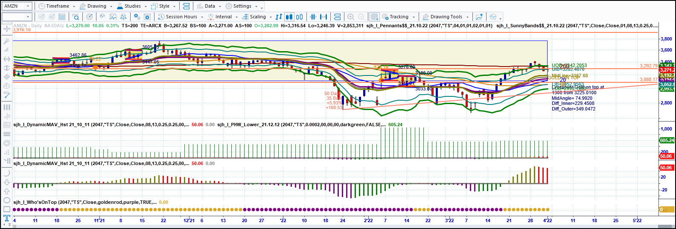Select the up arrow drawing tool
676x229 pixels.
tap(6, 191)
